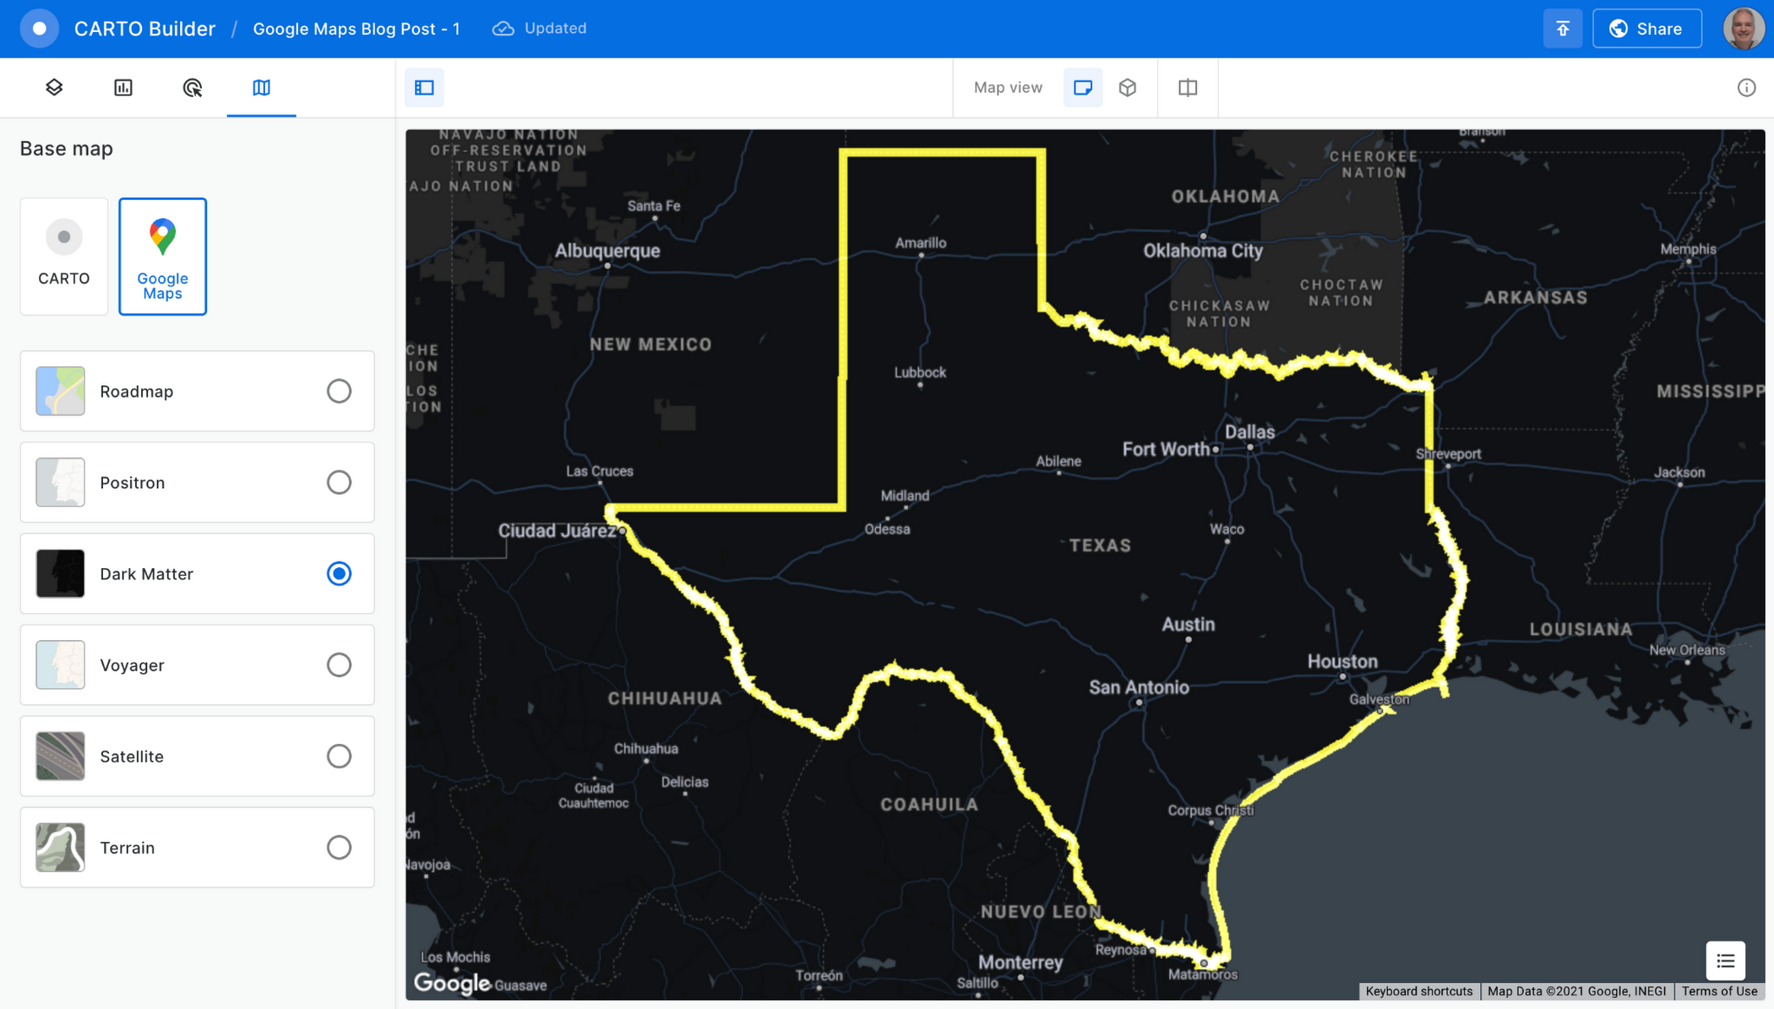The width and height of the screenshot is (1774, 1009).
Task: Click the Terrain option label
Action: pyautogui.click(x=128, y=847)
